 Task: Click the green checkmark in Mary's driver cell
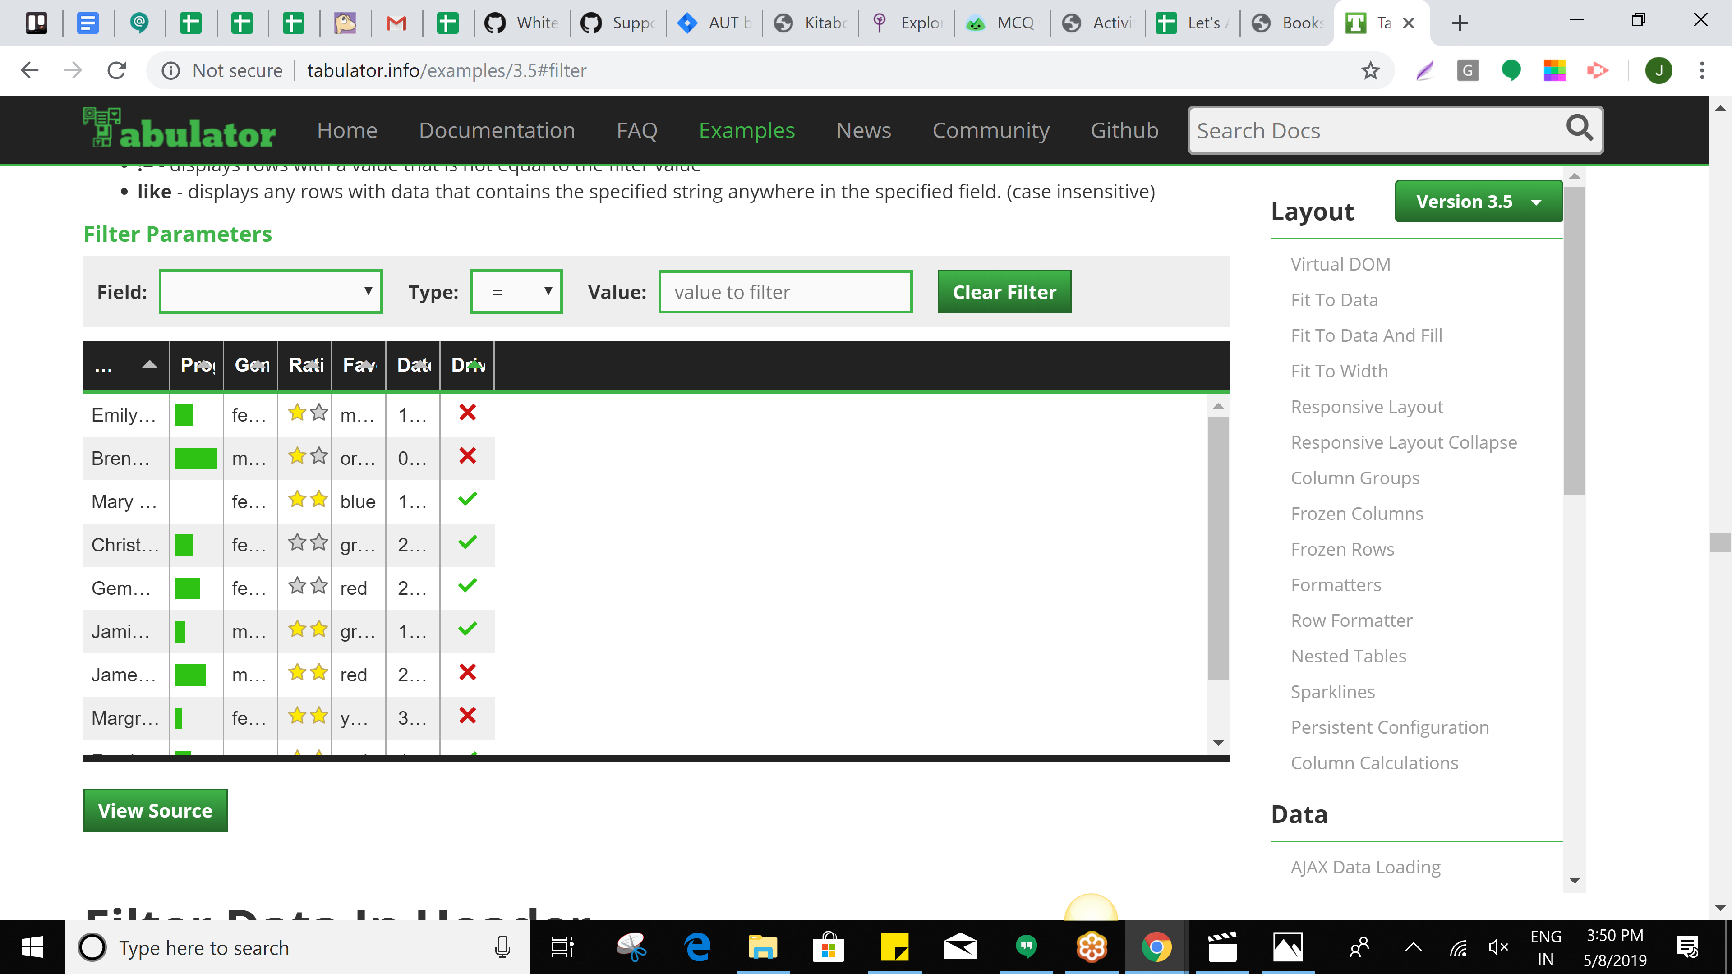pyautogui.click(x=467, y=499)
